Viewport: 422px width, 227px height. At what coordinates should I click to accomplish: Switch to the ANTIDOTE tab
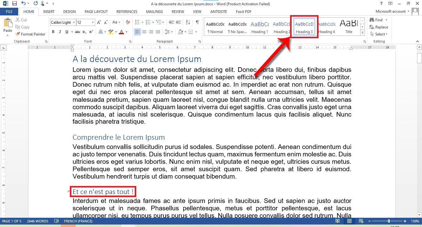coord(218,12)
